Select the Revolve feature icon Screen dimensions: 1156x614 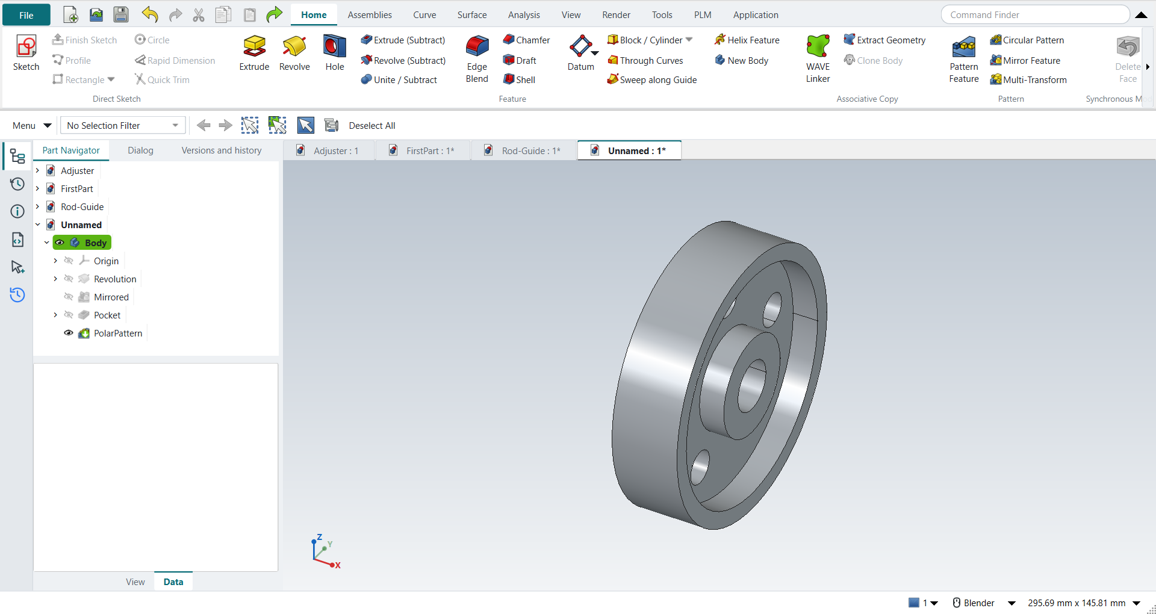(294, 53)
